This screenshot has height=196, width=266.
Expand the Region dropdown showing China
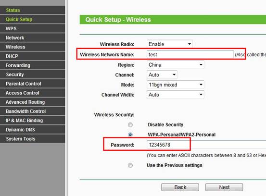click(x=176, y=65)
